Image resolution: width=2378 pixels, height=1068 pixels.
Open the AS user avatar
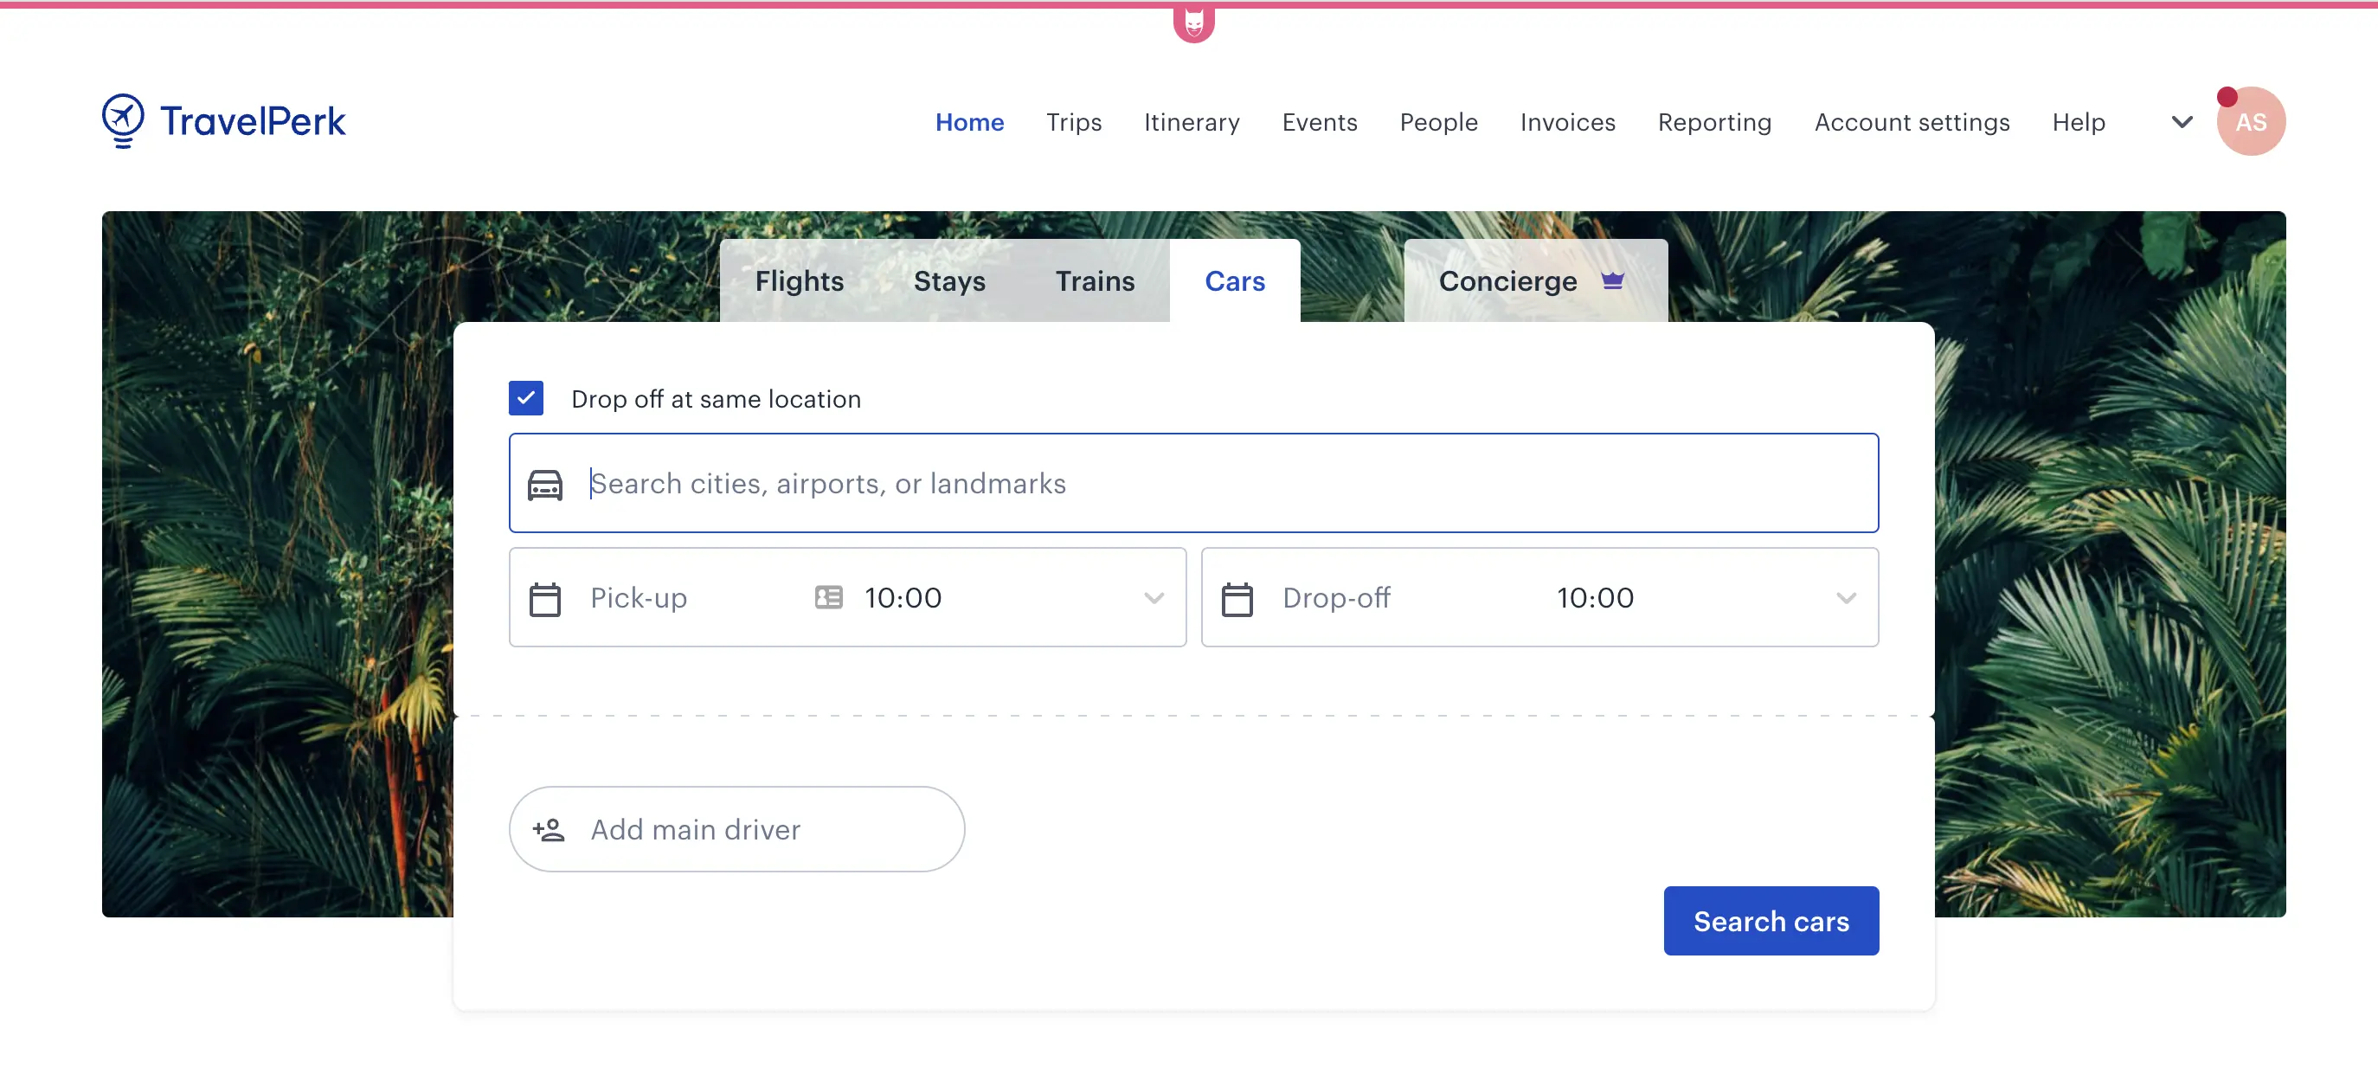pos(2250,122)
